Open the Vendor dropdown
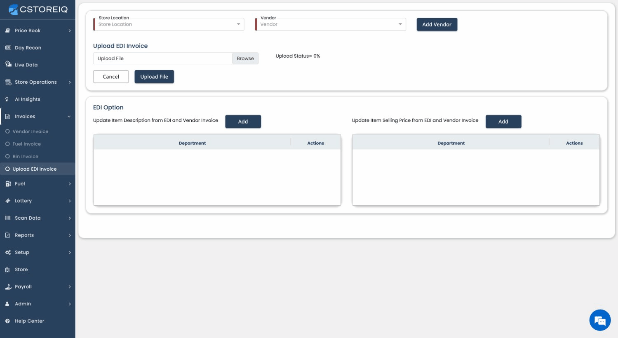The height and width of the screenshot is (338, 618). click(x=331, y=24)
